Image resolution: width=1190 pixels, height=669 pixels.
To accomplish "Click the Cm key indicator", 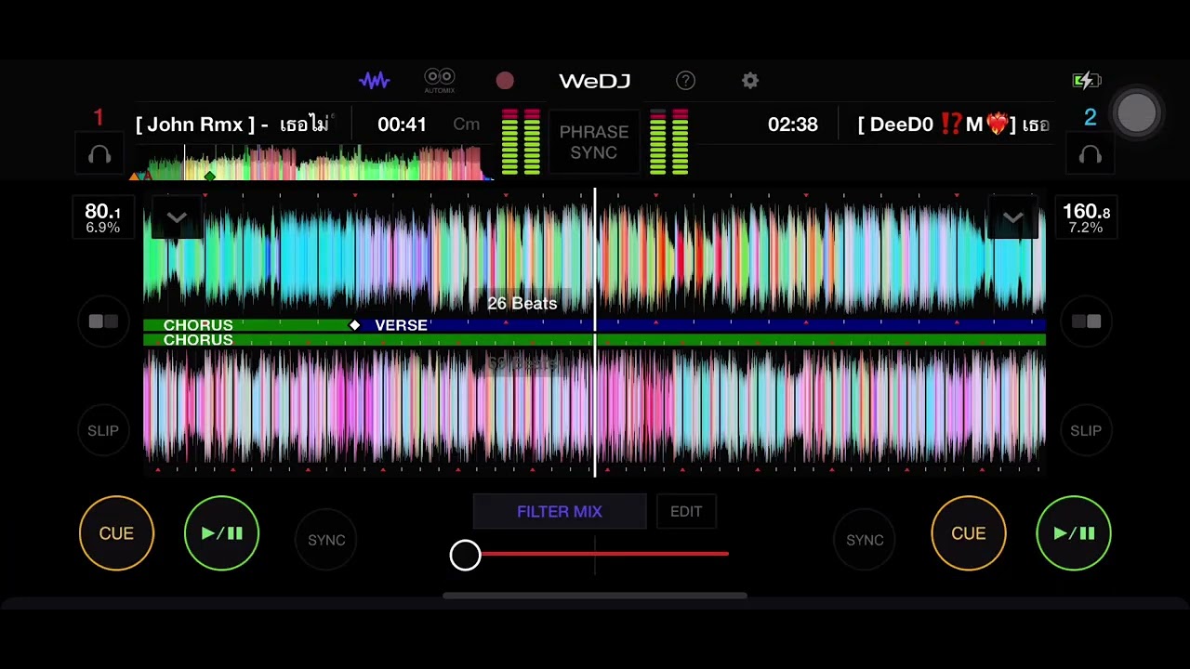I will [x=467, y=125].
